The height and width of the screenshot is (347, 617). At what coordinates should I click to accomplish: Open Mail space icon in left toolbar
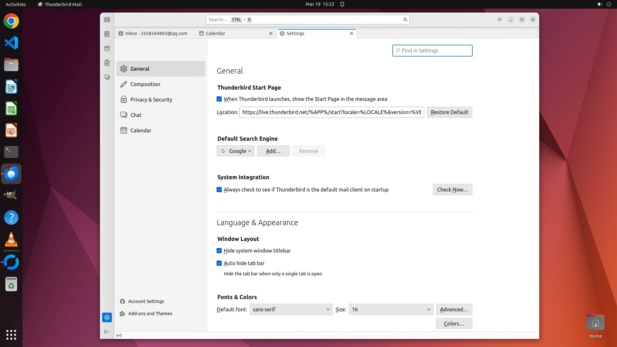click(107, 20)
